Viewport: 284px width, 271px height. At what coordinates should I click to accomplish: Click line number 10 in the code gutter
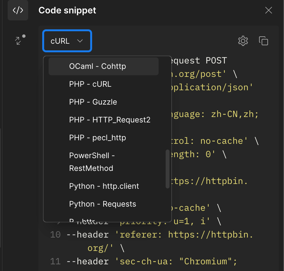pos(55,235)
